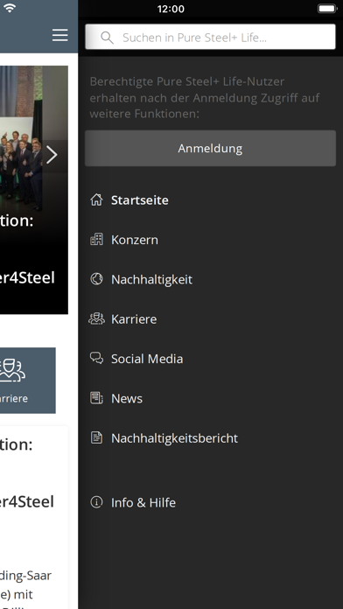Image resolution: width=343 pixels, height=609 pixels.
Task: Click the globe icon beside Nachhaltigkeit
Action: point(96,279)
